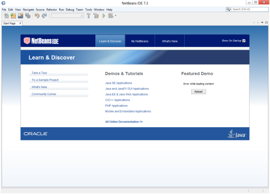This screenshot has height=194, width=270.
Task: Click the NetBeans IDE logo
Action: 41,41
